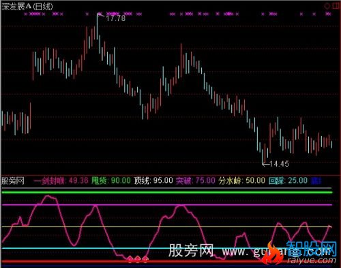Click the 突破: 75.00 indicator value
341x268 pixels.
[x=196, y=181]
